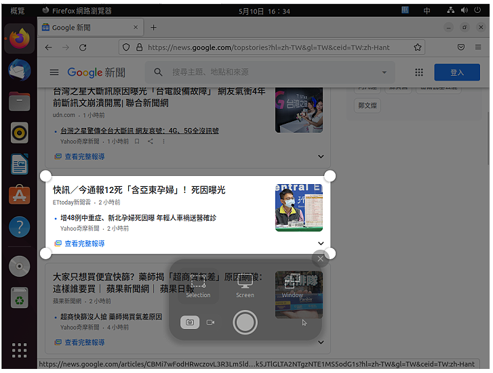Open the 中 input method menu
This screenshot has height=373, width=493.
pos(427,11)
